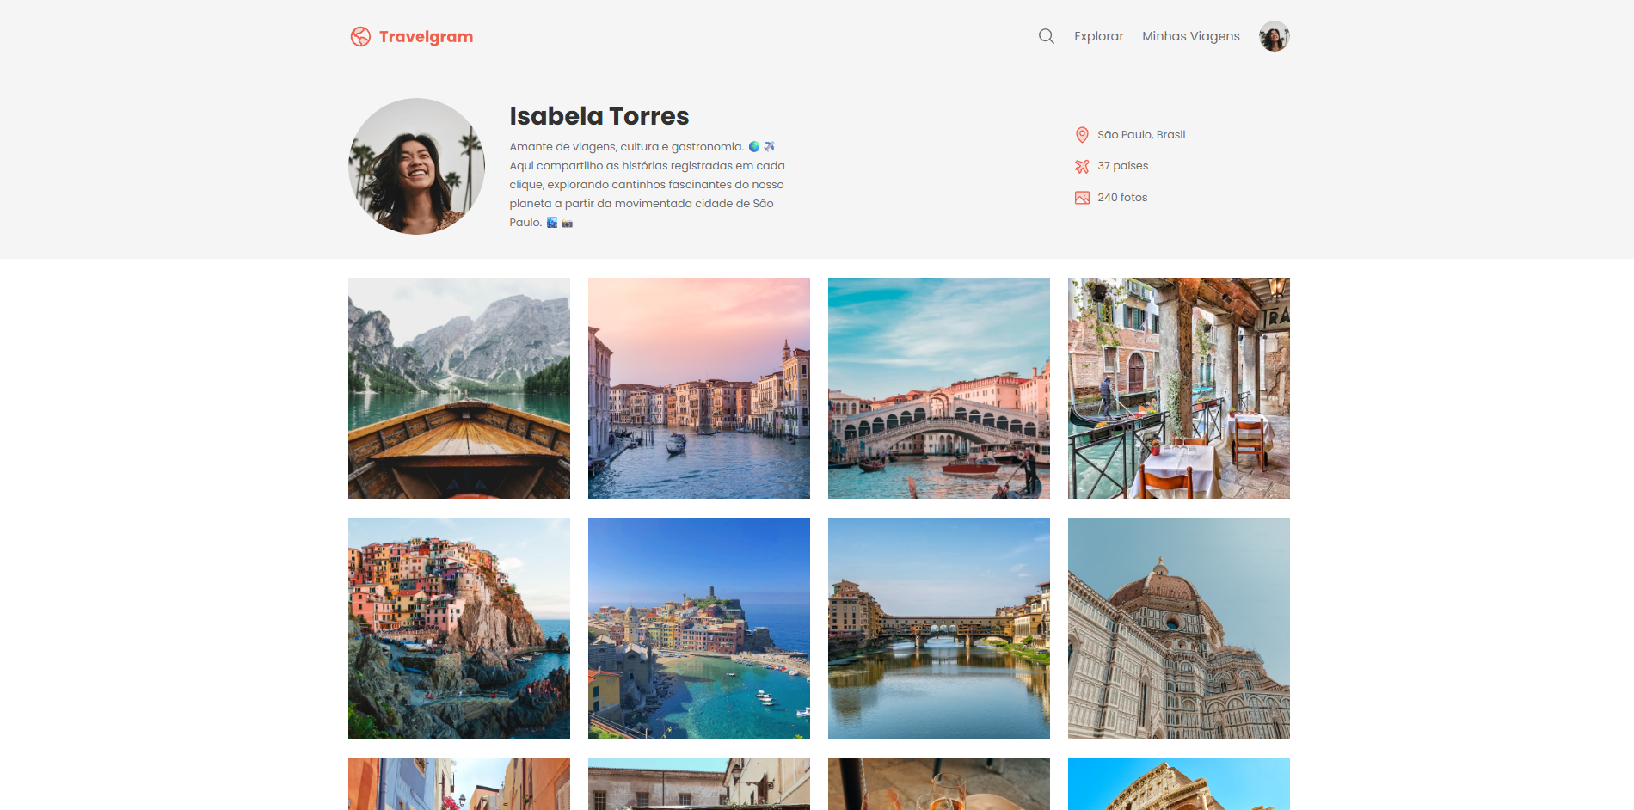
Task: Click the Isabela Torres name heading
Action: point(599,116)
